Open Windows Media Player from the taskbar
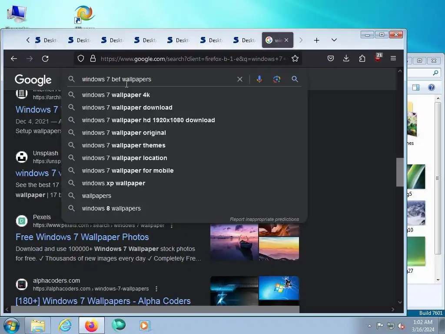 [145, 325]
